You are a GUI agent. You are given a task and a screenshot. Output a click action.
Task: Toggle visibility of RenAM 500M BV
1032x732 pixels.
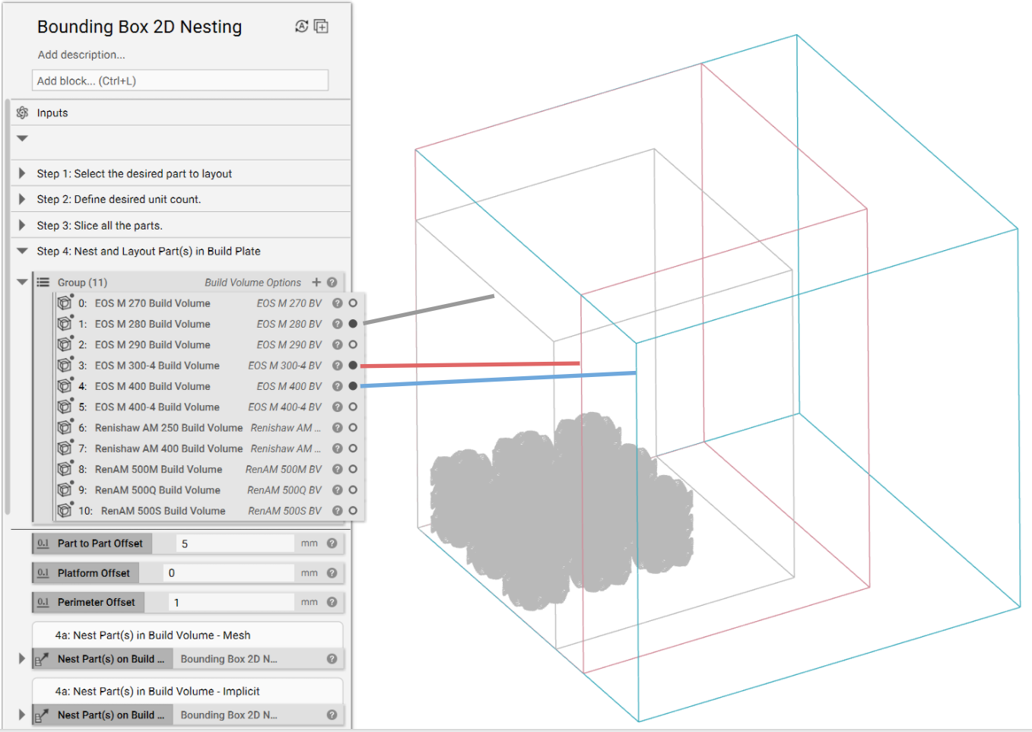353,469
